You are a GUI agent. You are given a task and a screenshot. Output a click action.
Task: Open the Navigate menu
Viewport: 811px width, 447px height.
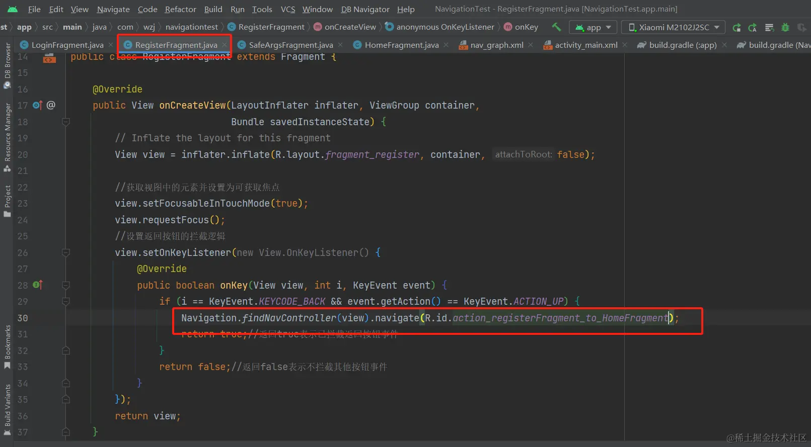pyautogui.click(x=113, y=10)
